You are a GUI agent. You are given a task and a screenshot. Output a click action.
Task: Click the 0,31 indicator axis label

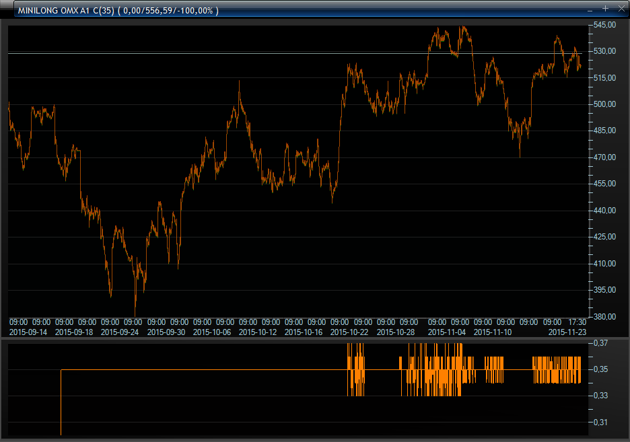click(600, 422)
